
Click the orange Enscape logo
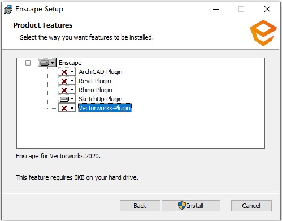point(263,33)
